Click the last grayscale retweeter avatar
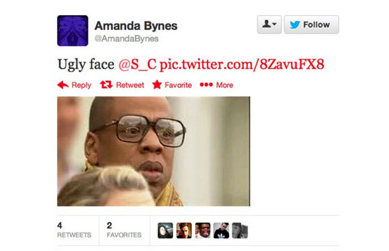The width and height of the screenshot is (389, 251). coord(240,230)
